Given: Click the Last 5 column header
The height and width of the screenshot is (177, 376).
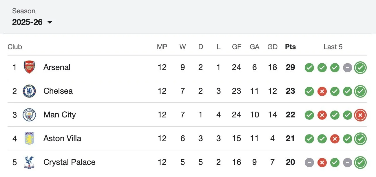Looking at the screenshot, I should click(x=333, y=47).
